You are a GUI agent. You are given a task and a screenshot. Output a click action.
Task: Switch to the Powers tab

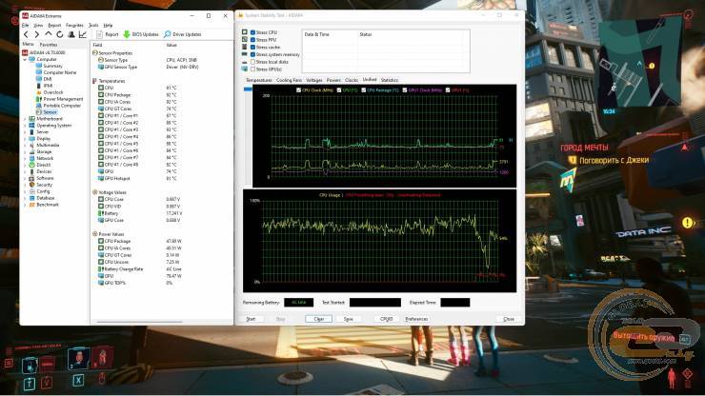(x=333, y=80)
